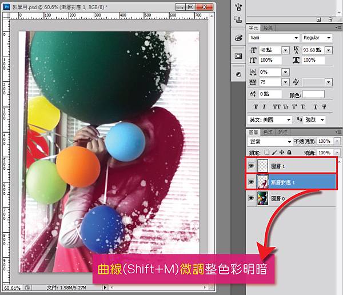The height and width of the screenshot is (295, 343).
Task: Click the 60.61% zoom level field
Action: 13,288
